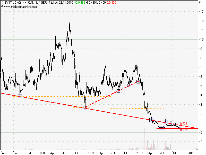Screen dimensions: 206x155
Task: Select the wide box marker over July 2010 base
Action: click(x=162, y=128)
